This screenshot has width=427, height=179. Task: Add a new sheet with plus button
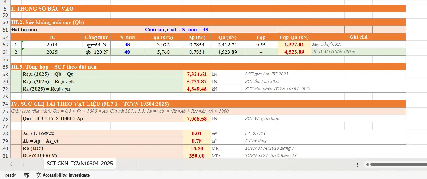136,164
